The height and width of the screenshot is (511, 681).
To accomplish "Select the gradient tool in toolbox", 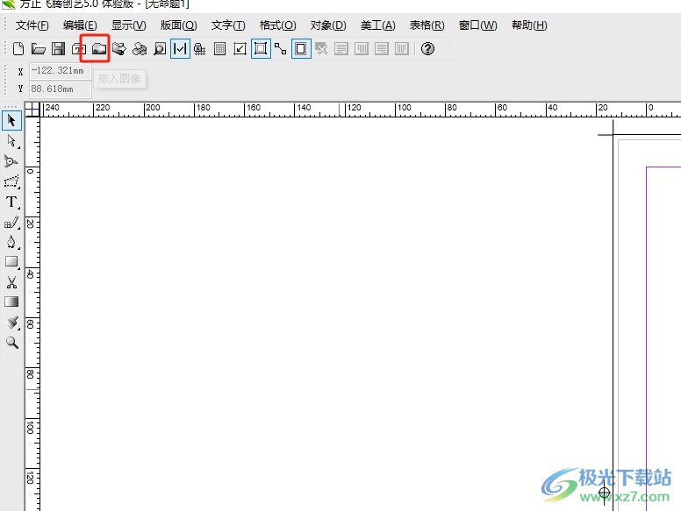I will (x=11, y=302).
